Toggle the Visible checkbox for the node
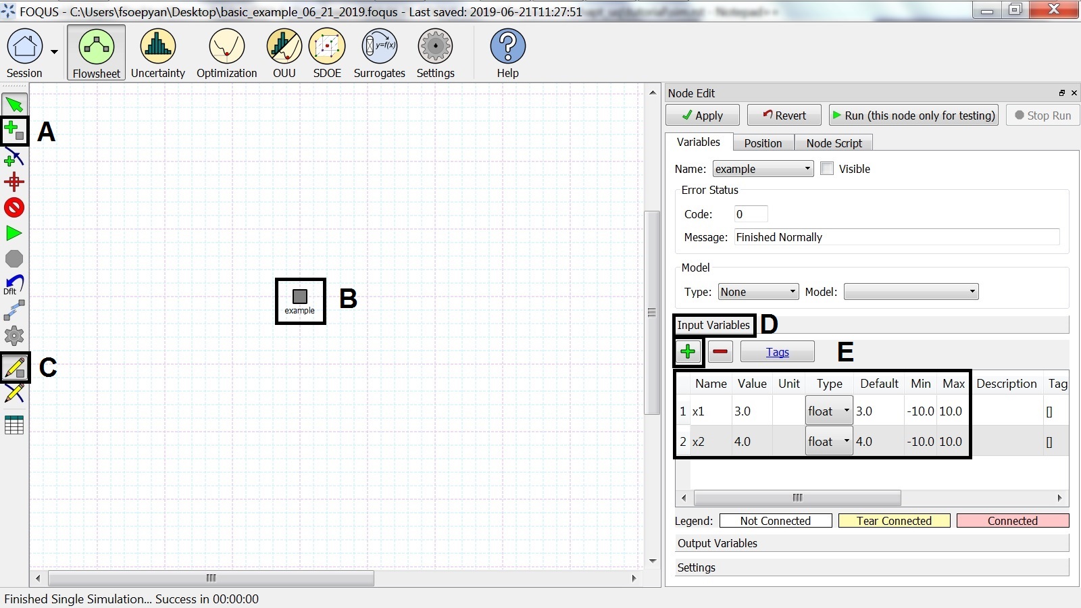 point(827,168)
